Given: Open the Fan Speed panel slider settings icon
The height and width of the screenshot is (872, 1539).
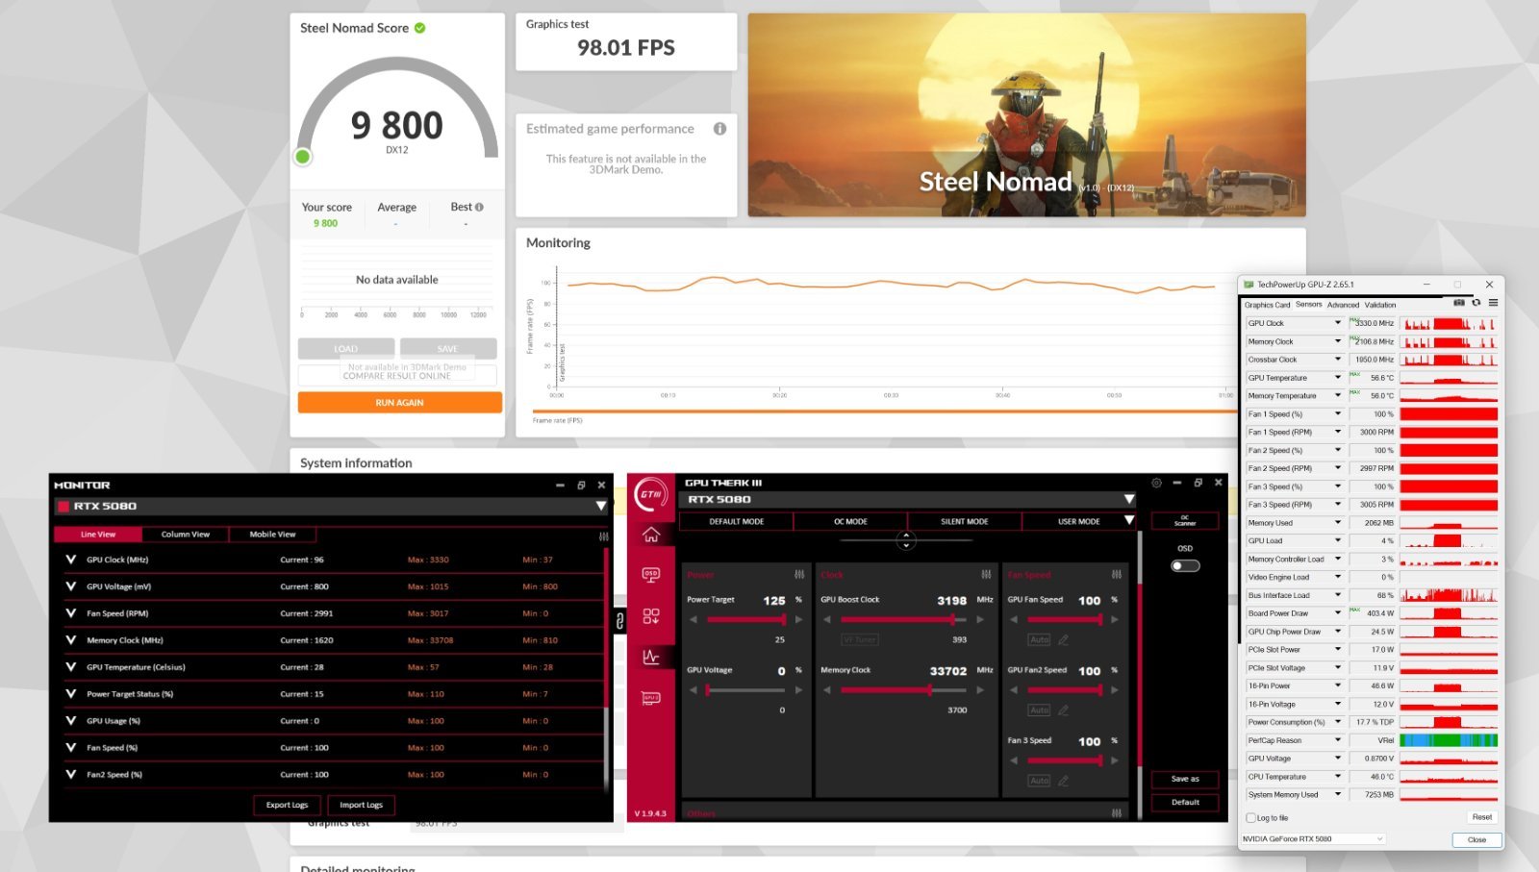Looking at the screenshot, I should (1117, 574).
